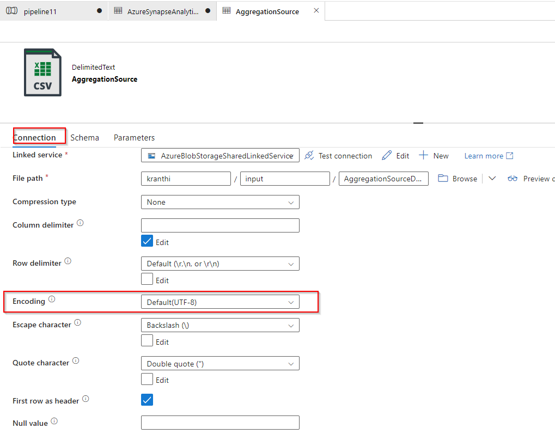Click Preview data glasses icon
This screenshot has height=434, width=555.
(513, 178)
